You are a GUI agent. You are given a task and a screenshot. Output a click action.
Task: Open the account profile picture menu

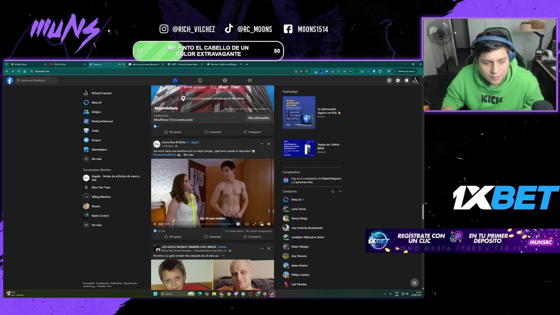click(x=415, y=80)
